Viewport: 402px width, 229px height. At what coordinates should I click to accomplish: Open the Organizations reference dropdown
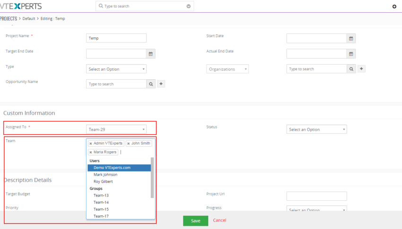227,69
